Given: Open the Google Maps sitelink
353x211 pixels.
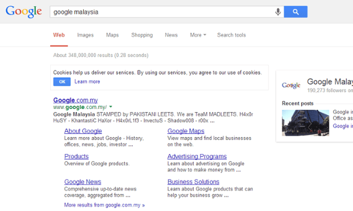Looking at the screenshot, I should point(186,131).
